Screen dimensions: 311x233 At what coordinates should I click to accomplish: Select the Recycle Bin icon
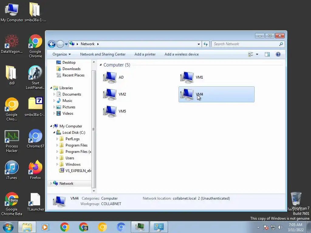pyautogui.click(x=296, y=201)
